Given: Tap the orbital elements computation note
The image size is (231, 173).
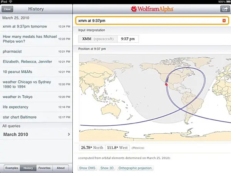Looking at the screenshot, I should [124, 158].
